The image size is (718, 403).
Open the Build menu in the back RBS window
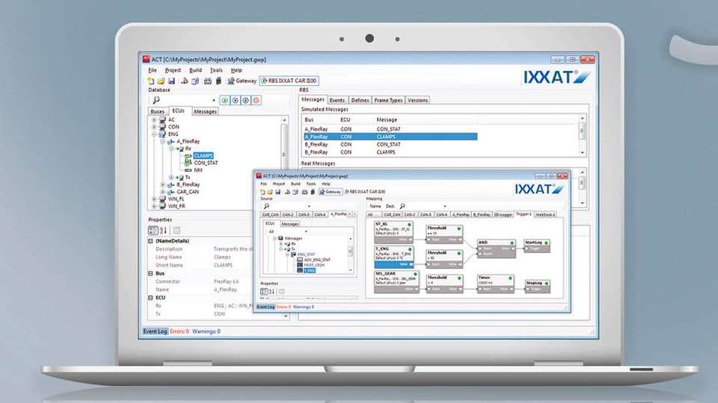pyautogui.click(x=195, y=70)
